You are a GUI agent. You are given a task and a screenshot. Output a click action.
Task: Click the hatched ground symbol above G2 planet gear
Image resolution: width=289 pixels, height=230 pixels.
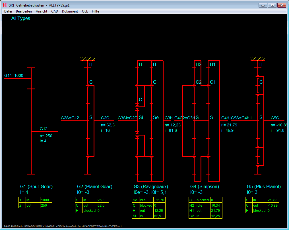coord(88,59)
